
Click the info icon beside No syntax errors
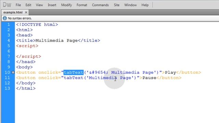[x=4, y=18]
